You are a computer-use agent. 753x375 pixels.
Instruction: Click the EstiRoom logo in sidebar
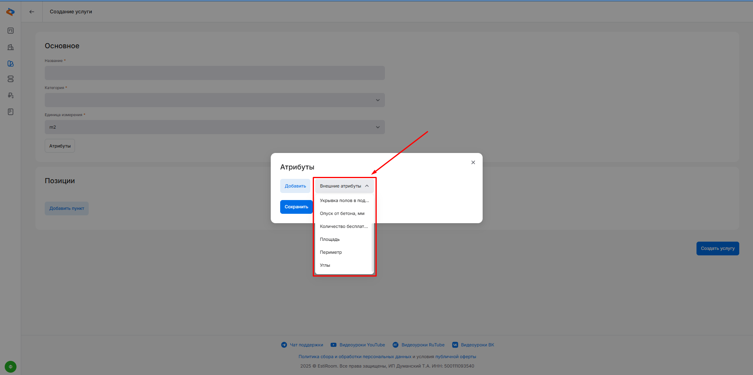[x=11, y=12]
